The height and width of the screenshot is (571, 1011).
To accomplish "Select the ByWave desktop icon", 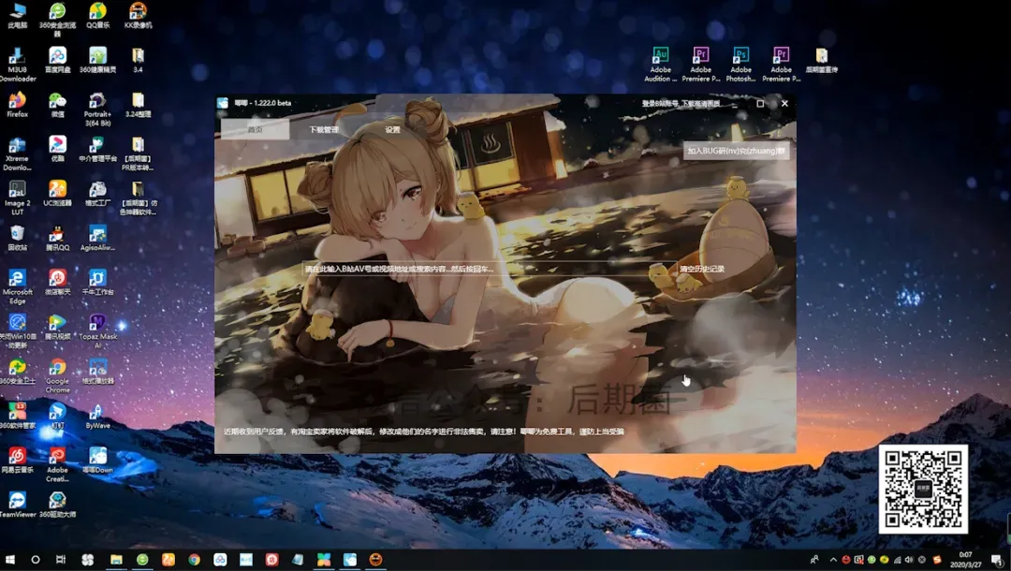I will click(97, 417).
